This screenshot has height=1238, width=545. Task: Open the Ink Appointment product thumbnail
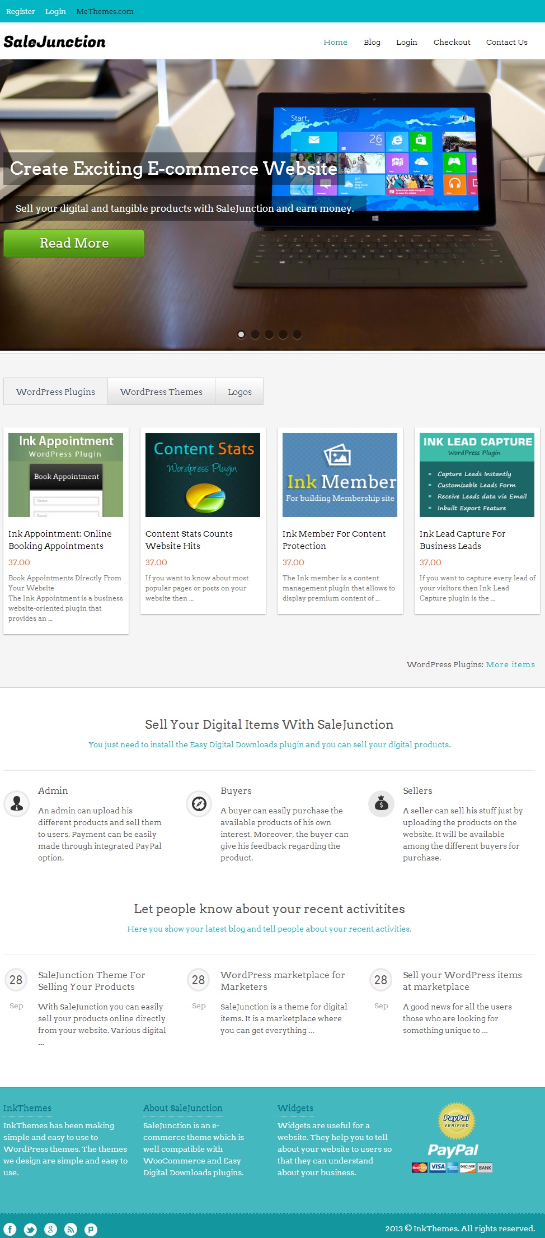coord(65,475)
